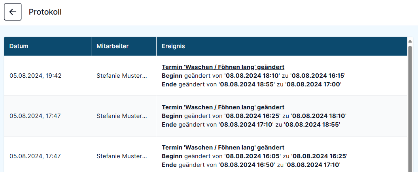Screen dimensions: 418x172
Task: Click Beginn text with '08.08.2024 18:10' target
Action: [254, 116]
